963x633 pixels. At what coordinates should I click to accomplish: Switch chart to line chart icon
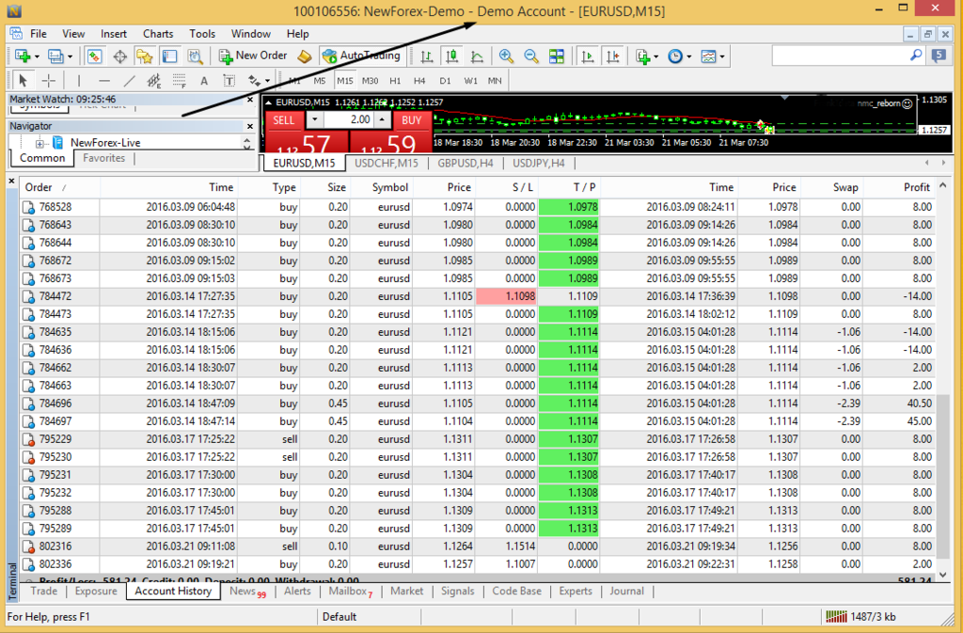point(477,56)
